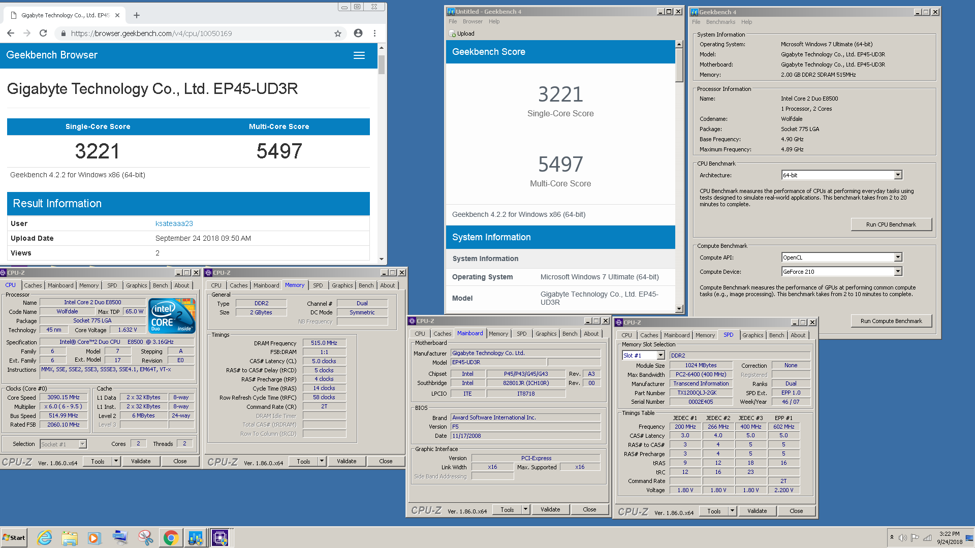Show hidden tray icons arrow

pyautogui.click(x=892, y=537)
